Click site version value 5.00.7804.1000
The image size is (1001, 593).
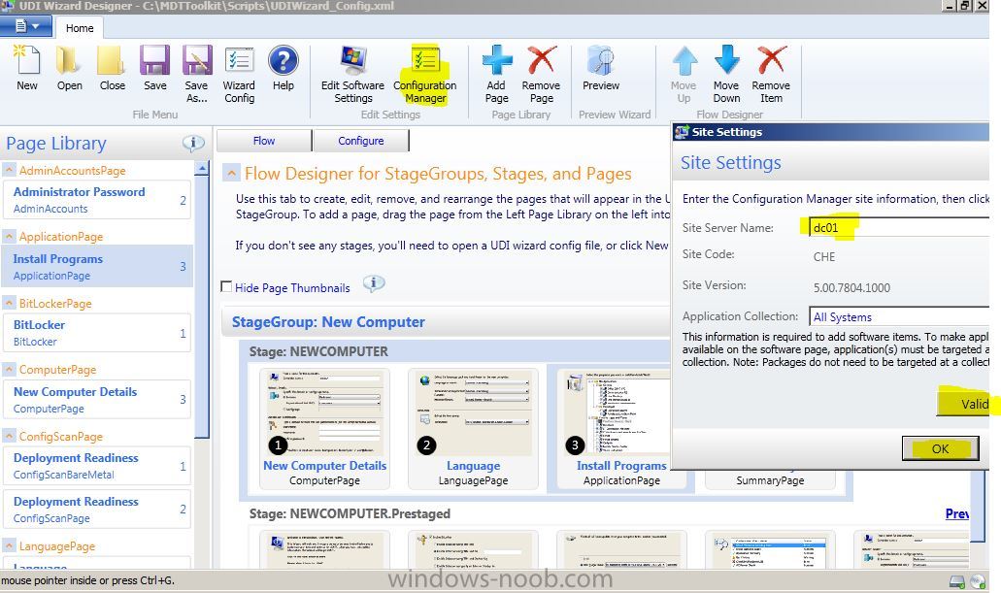(851, 287)
